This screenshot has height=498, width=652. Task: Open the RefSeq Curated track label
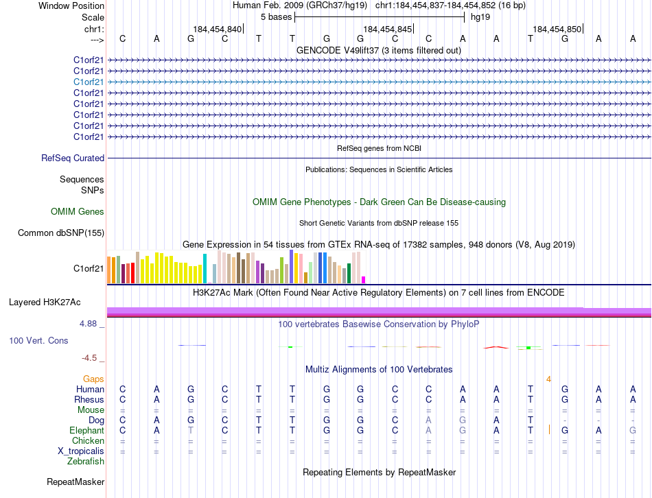pos(72,158)
